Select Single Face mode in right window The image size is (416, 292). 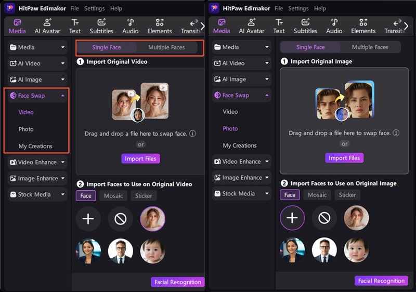[x=310, y=47]
